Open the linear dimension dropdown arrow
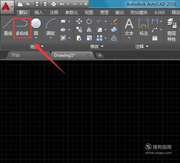 click(x=161, y=21)
